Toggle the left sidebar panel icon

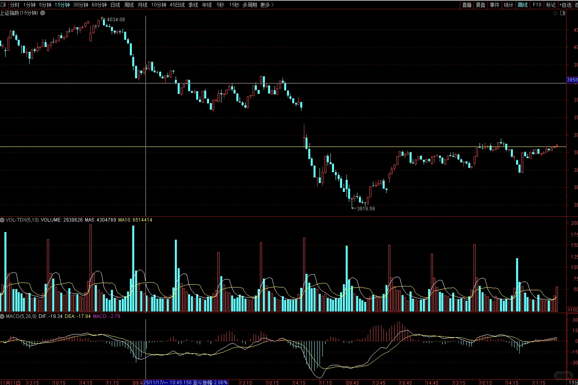coord(4,5)
